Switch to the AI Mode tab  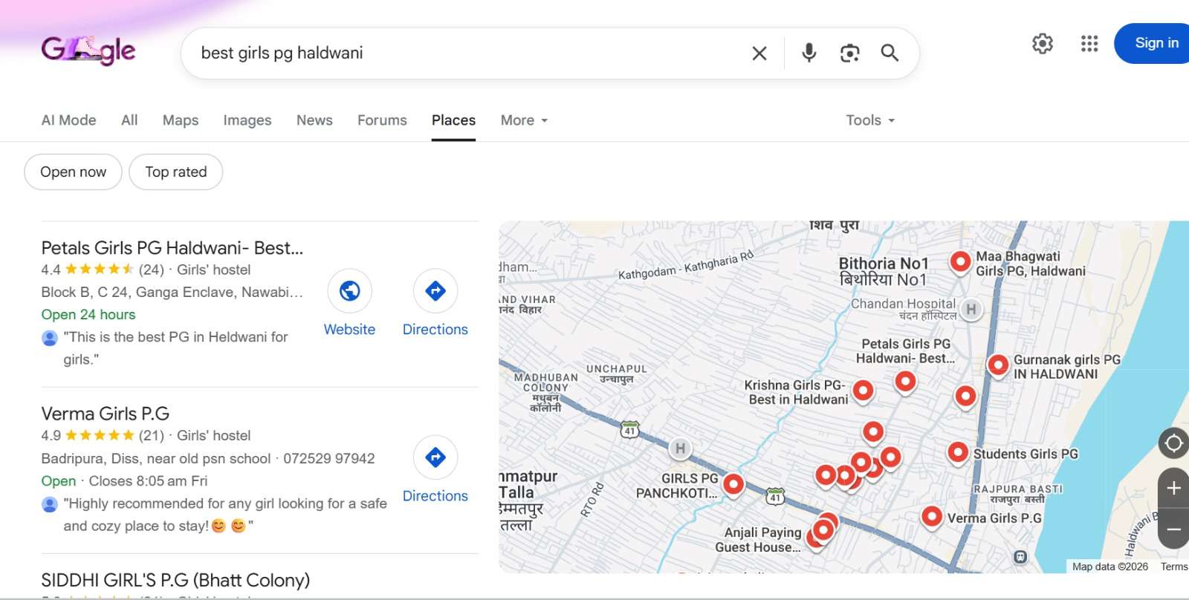click(68, 120)
